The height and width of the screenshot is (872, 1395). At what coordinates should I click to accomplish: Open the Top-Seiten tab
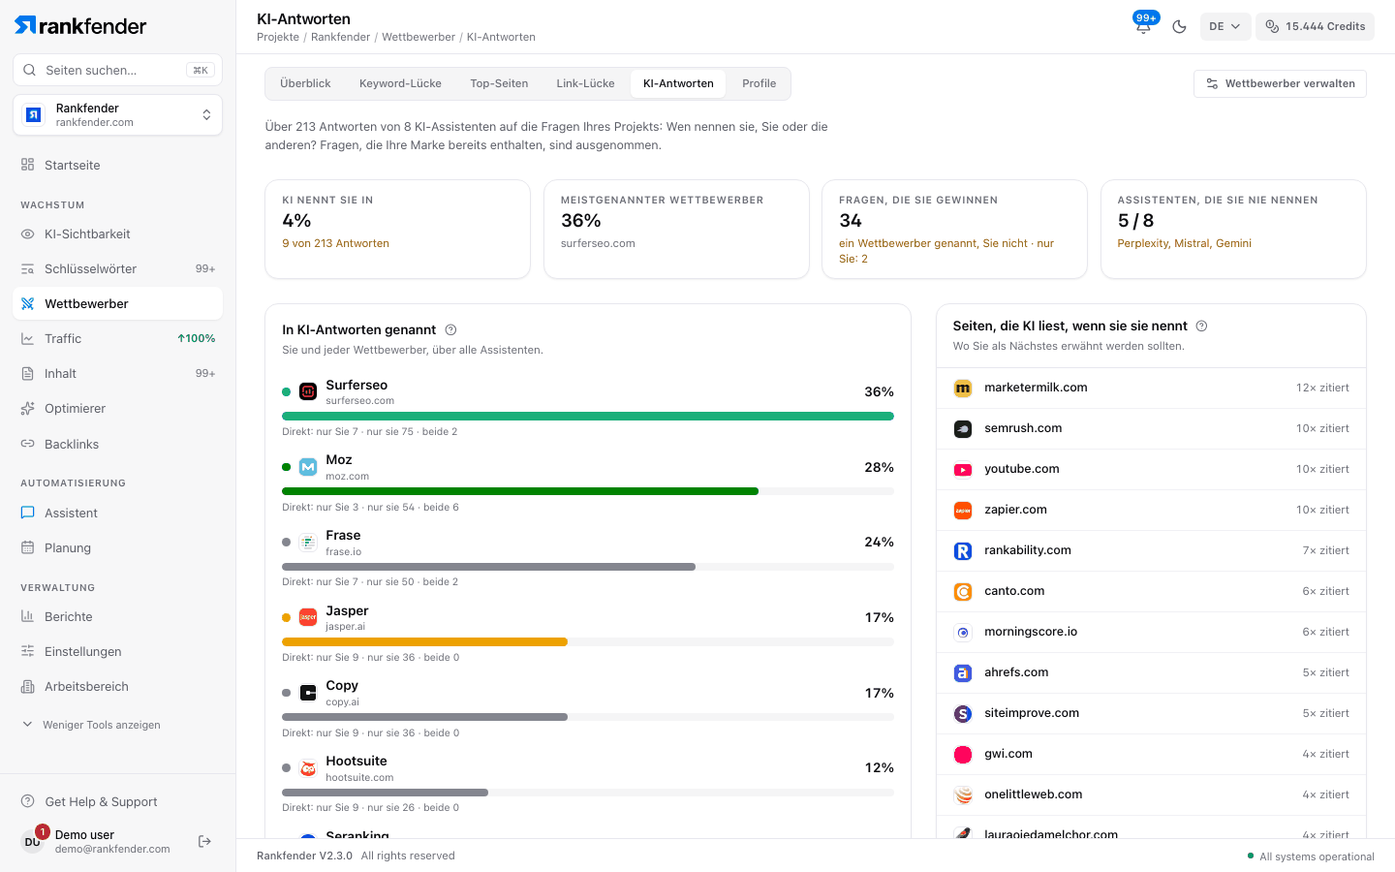pyautogui.click(x=499, y=83)
